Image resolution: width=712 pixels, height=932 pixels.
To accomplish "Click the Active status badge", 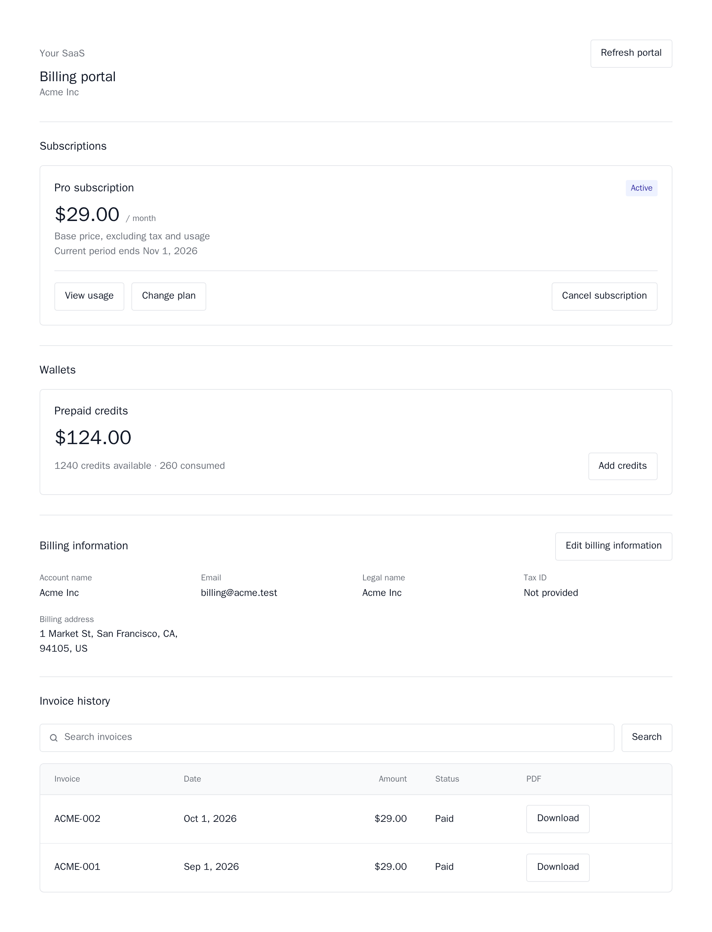I will tap(641, 188).
